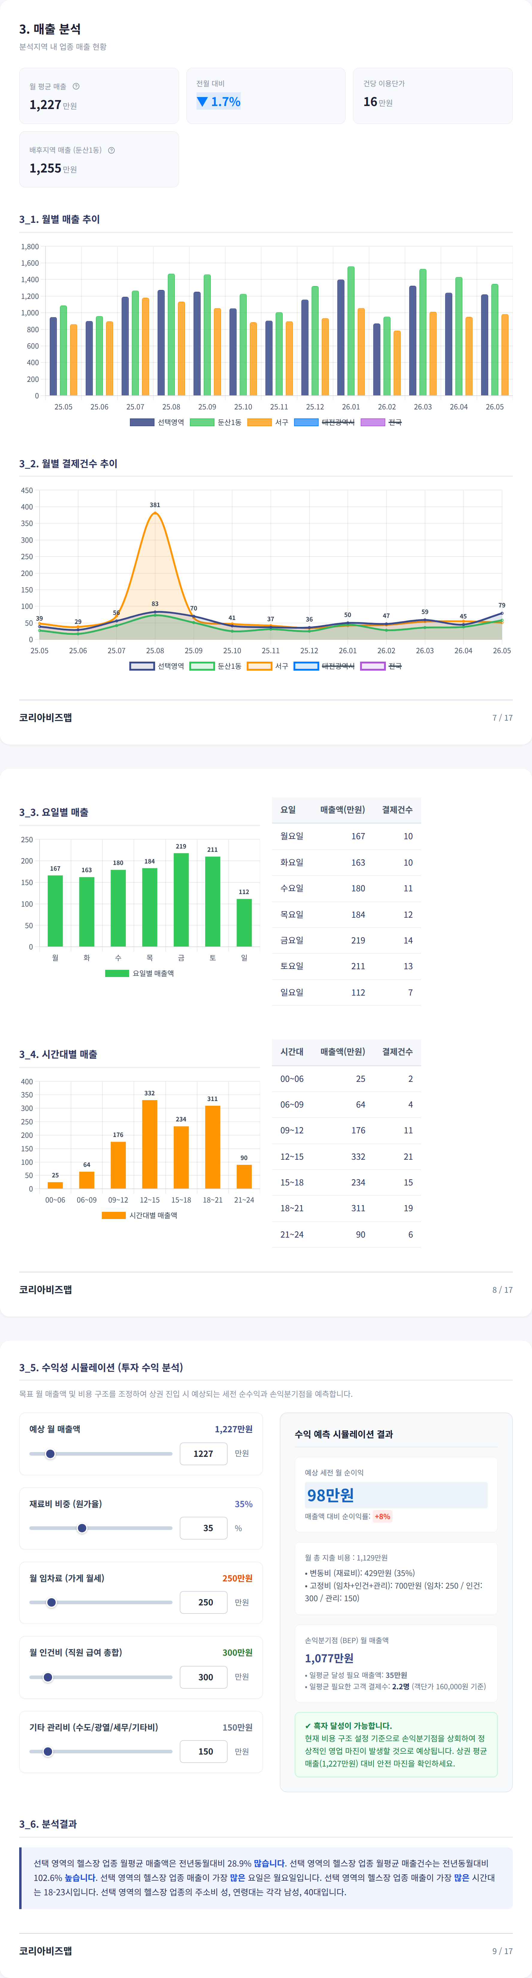Click help icon next to 월 평균 매출
532x1978 pixels.
click(x=76, y=87)
